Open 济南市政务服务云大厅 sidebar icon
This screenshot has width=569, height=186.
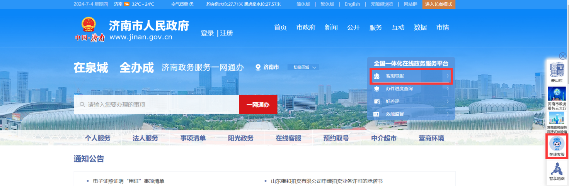557,94
